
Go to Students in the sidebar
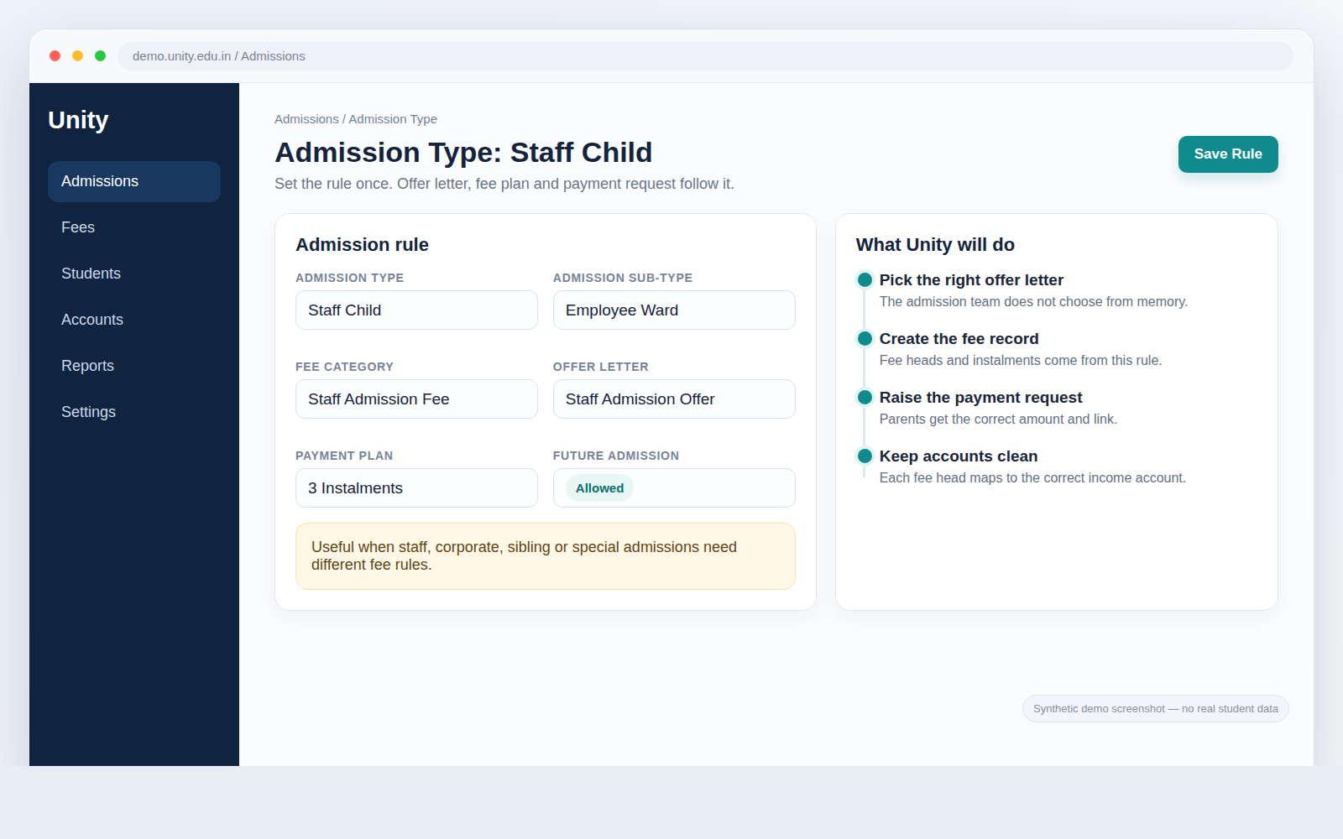pyautogui.click(x=134, y=274)
